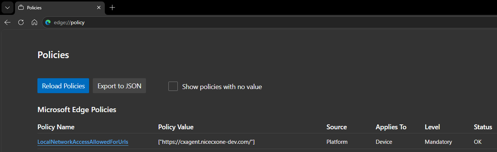Screen dimensions: 497x152
Task: Go back using the back arrow
Action: (7, 22)
